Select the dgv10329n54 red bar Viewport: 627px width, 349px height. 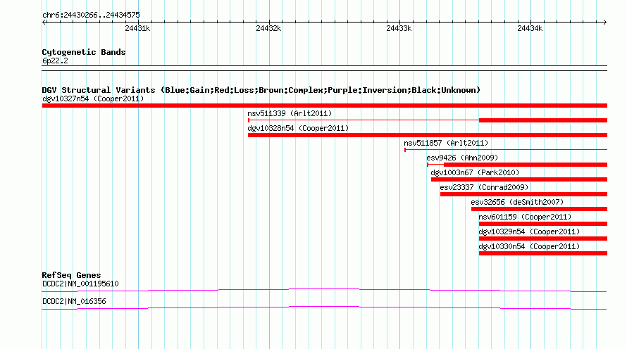click(543, 239)
